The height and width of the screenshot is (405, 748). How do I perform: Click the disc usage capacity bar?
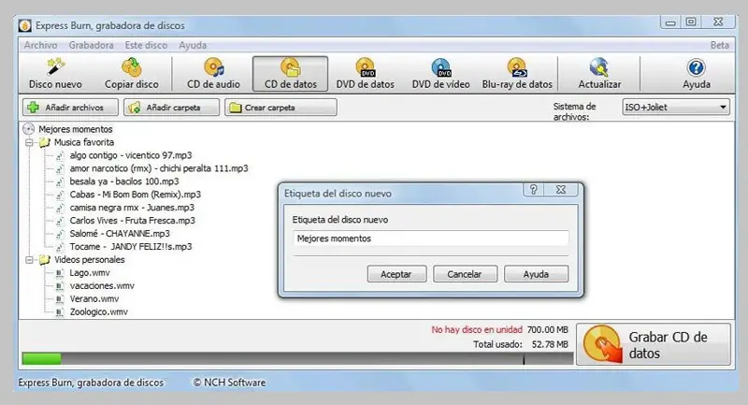click(297, 359)
